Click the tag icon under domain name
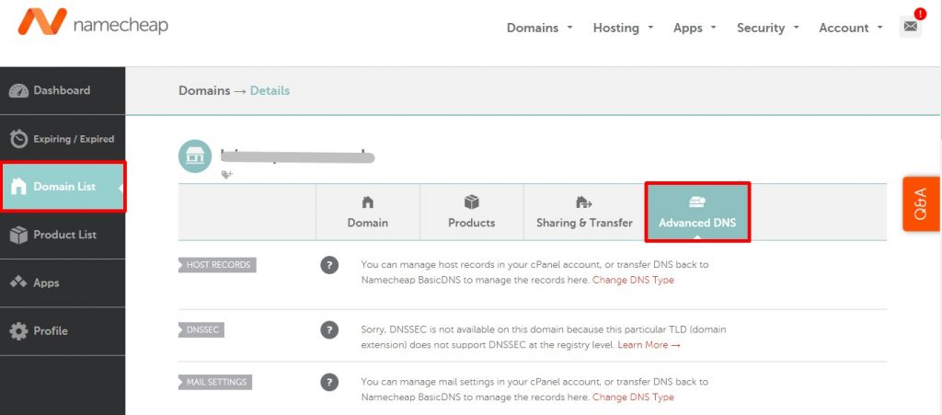This screenshot has height=415, width=942. 226,174
